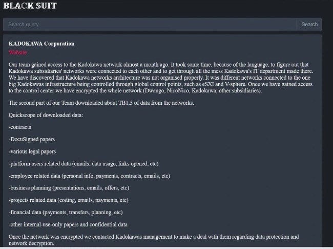The height and width of the screenshot is (249, 333).
Task: Click the BLACK SUIT logo
Action: (30, 6)
